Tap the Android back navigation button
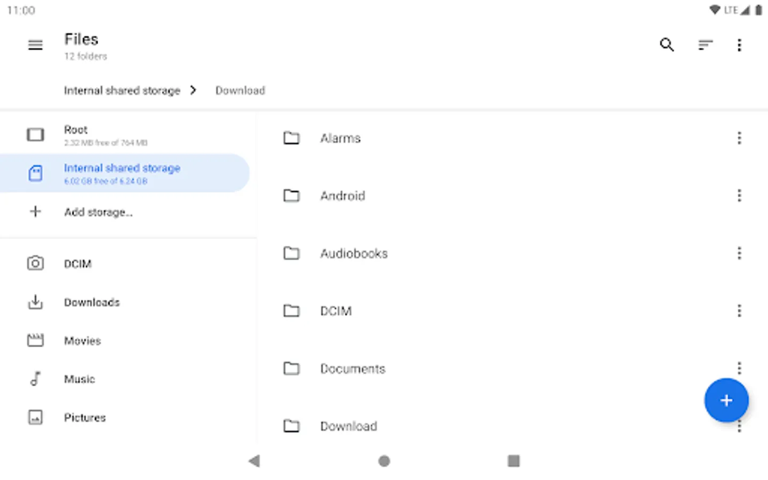 254,461
